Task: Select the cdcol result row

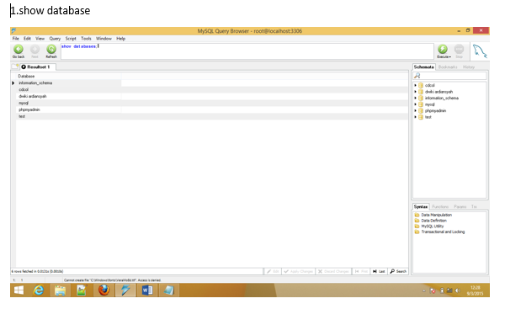Action: pos(212,89)
